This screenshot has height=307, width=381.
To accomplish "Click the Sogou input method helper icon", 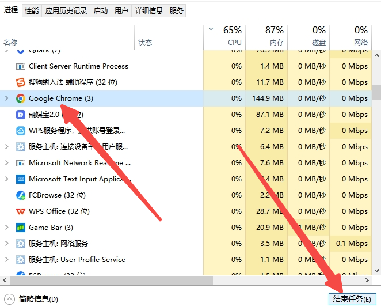I will click(21, 82).
